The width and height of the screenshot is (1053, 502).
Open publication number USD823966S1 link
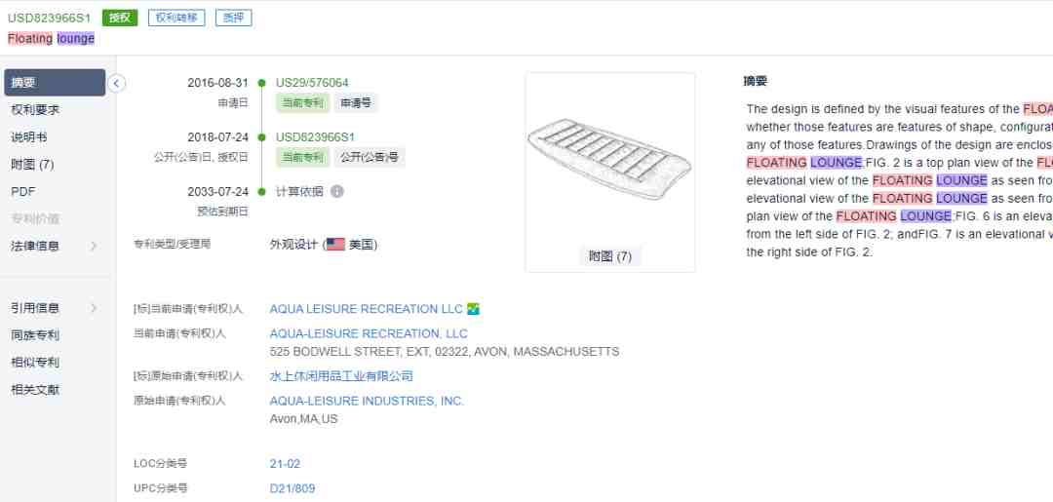click(315, 136)
